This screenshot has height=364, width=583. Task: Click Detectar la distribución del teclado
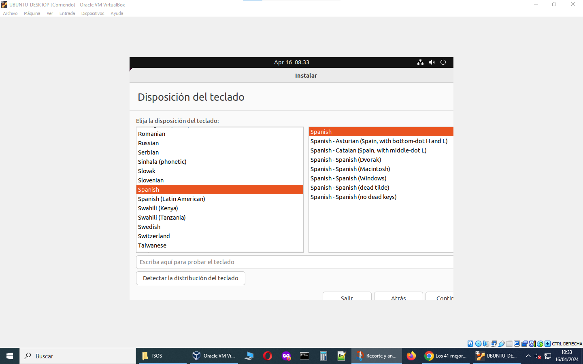tap(191, 278)
